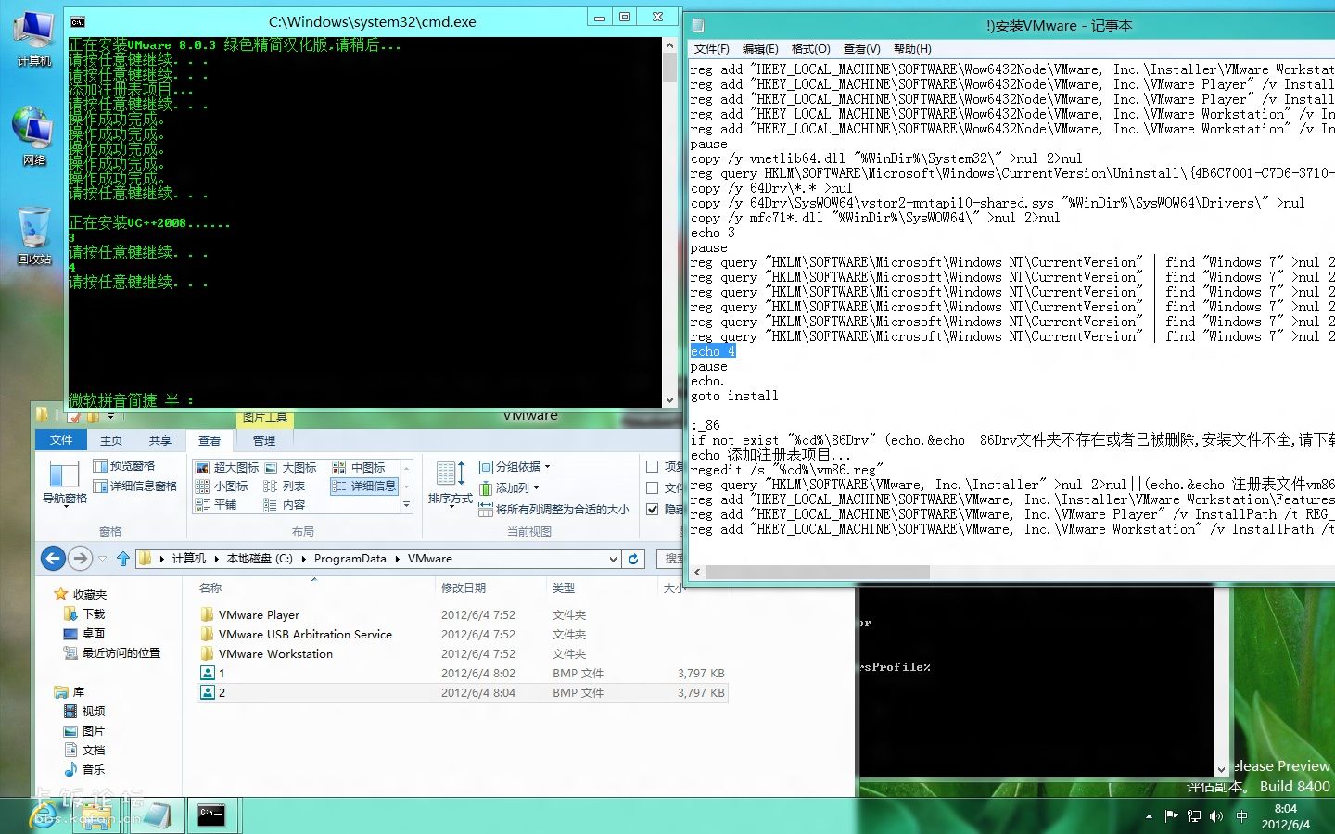Click the Explorer forward arrow button
Viewport: 1335px width, 834px height.
click(x=81, y=558)
